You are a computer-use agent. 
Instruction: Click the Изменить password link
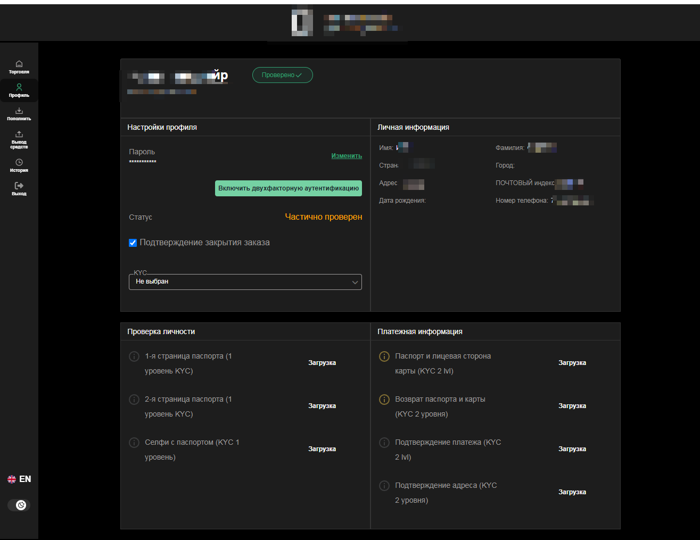[347, 156]
